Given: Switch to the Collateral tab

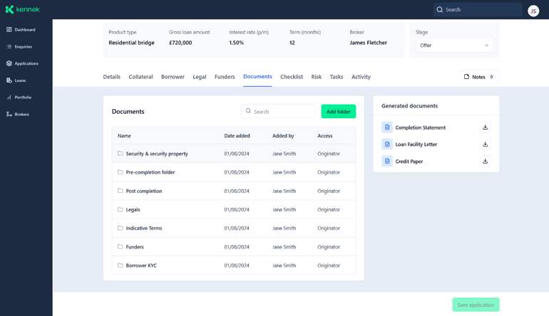Looking at the screenshot, I should [x=140, y=77].
